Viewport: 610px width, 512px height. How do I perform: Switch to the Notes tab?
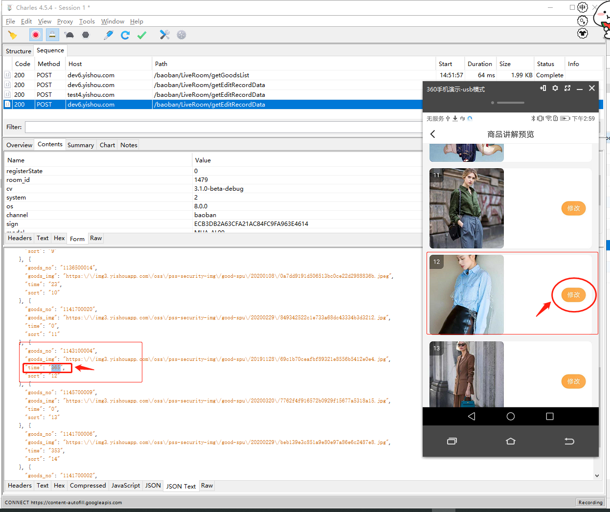point(129,145)
